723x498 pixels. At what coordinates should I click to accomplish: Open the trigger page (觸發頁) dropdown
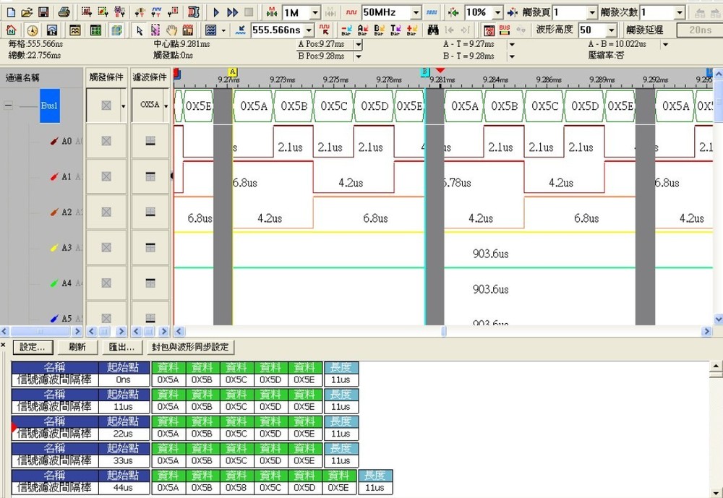coord(593,12)
